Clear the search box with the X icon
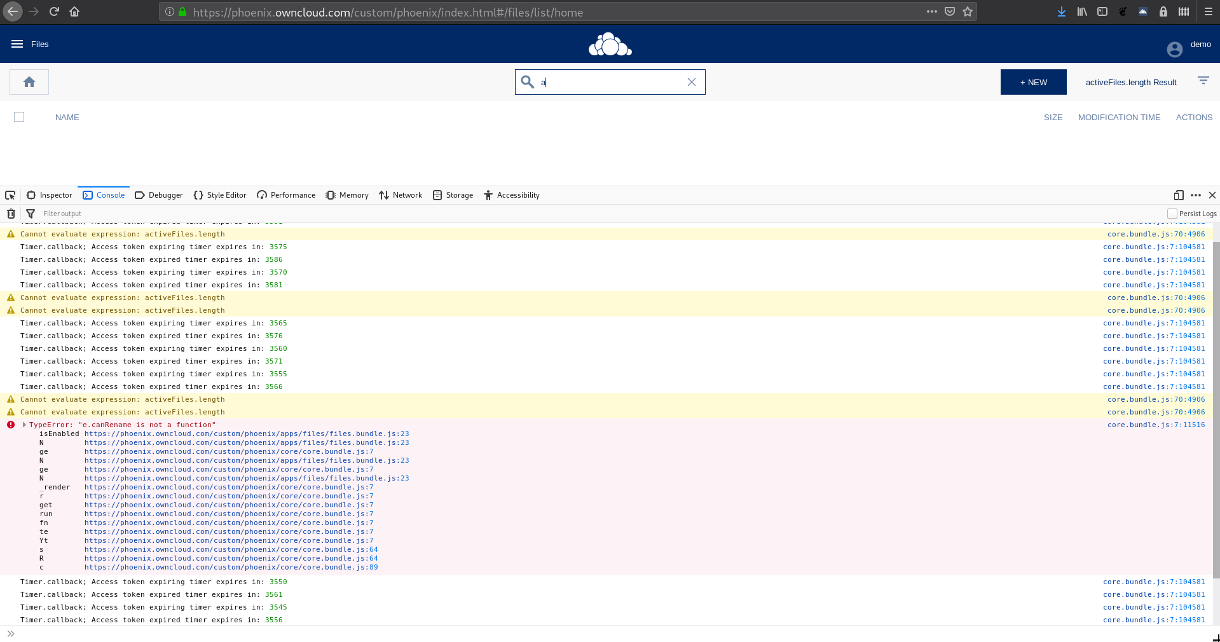Image resolution: width=1220 pixels, height=642 pixels. [x=691, y=81]
